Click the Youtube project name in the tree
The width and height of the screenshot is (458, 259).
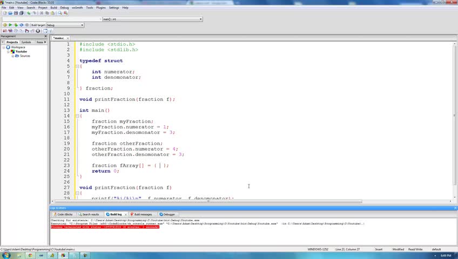pyautogui.click(x=21, y=51)
